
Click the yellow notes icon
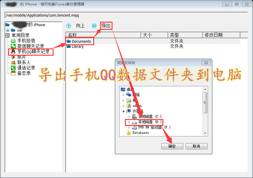tap(13, 73)
